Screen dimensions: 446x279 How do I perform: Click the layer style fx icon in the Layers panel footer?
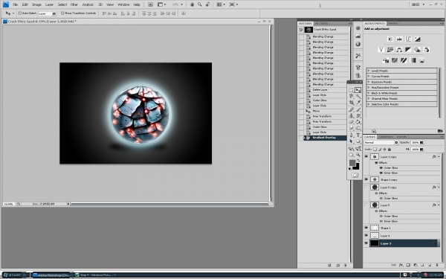(401, 265)
